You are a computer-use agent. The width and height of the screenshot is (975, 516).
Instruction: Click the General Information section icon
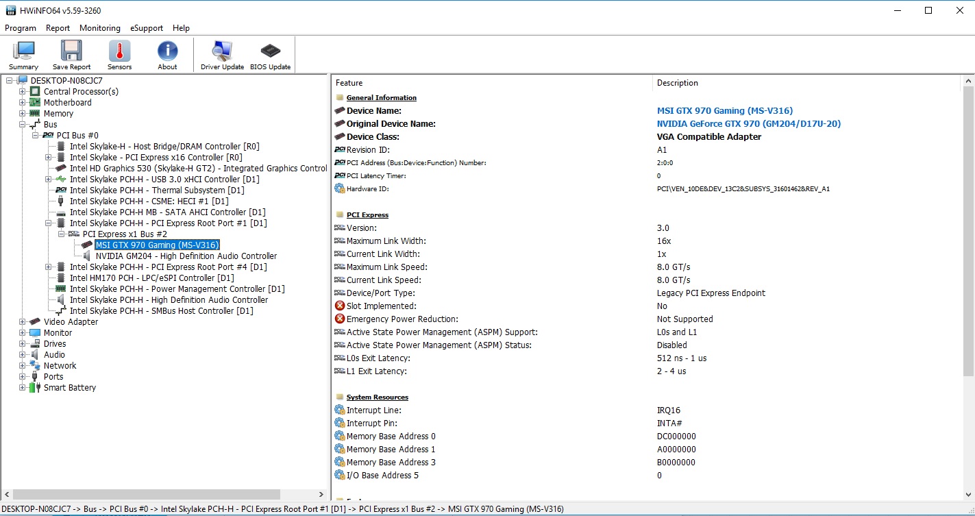point(340,98)
